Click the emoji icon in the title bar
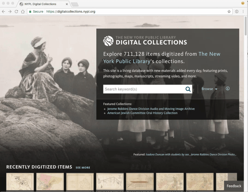This screenshot has width=248, height=192. (x=243, y=3)
